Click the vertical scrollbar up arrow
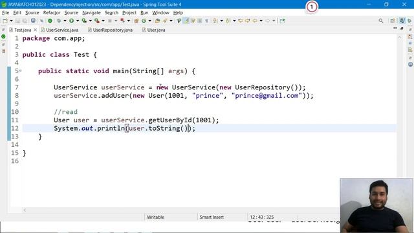 [x=400, y=38]
